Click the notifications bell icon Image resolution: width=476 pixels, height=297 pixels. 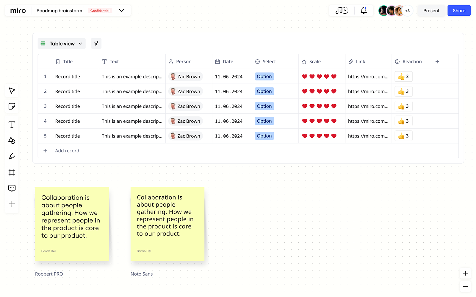364,11
